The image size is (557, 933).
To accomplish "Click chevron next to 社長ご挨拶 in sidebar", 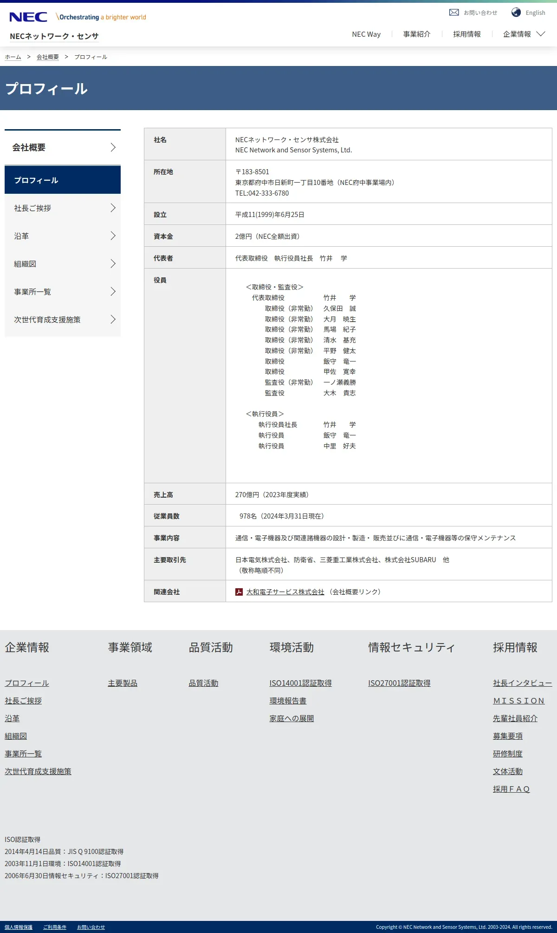I will [x=113, y=208].
